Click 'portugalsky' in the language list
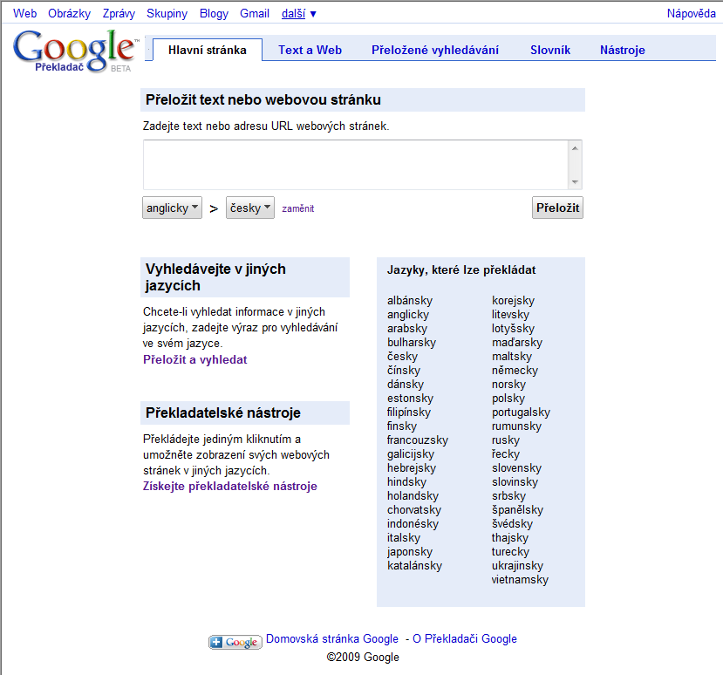This screenshot has height=675, width=723. [521, 412]
